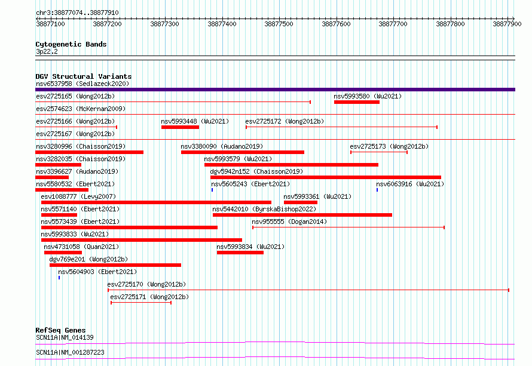Open nsv5442010 (ByrskaBishop2022) variant
532x366 pixels.
[264, 209]
